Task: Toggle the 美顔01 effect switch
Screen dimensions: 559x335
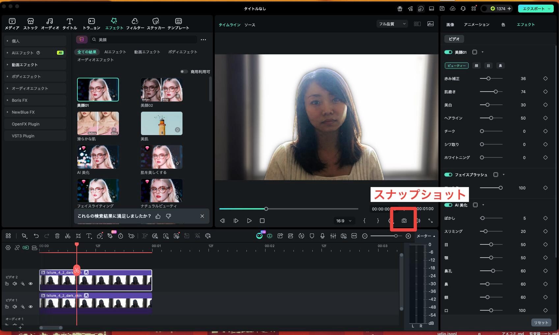Action: pos(448,52)
